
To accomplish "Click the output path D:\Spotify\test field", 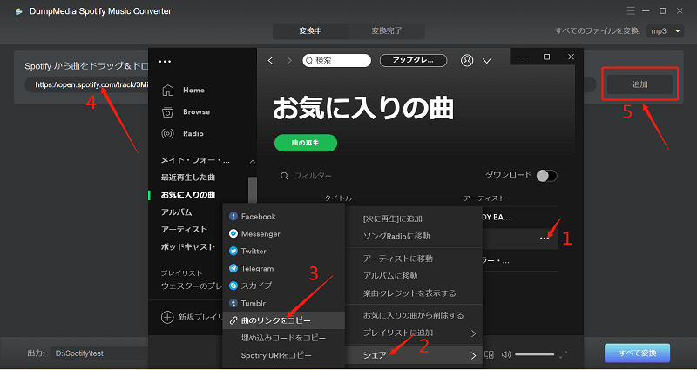I will point(98,353).
